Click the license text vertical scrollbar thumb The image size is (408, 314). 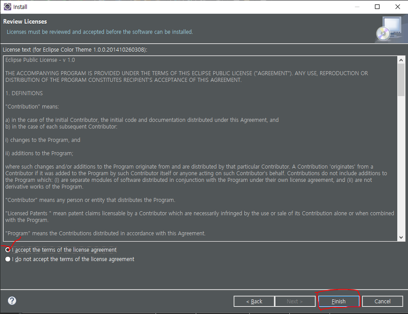(x=401, y=80)
